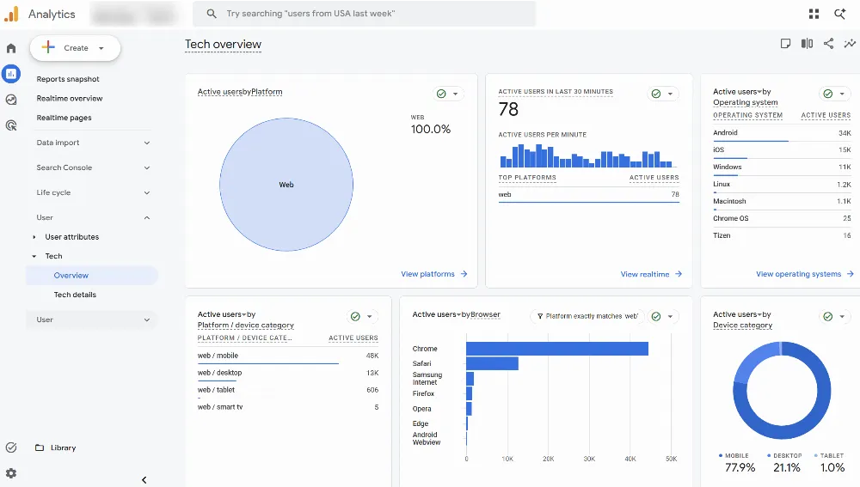Click the search input field
Viewport: 860px width, 487px height.
(x=364, y=14)
